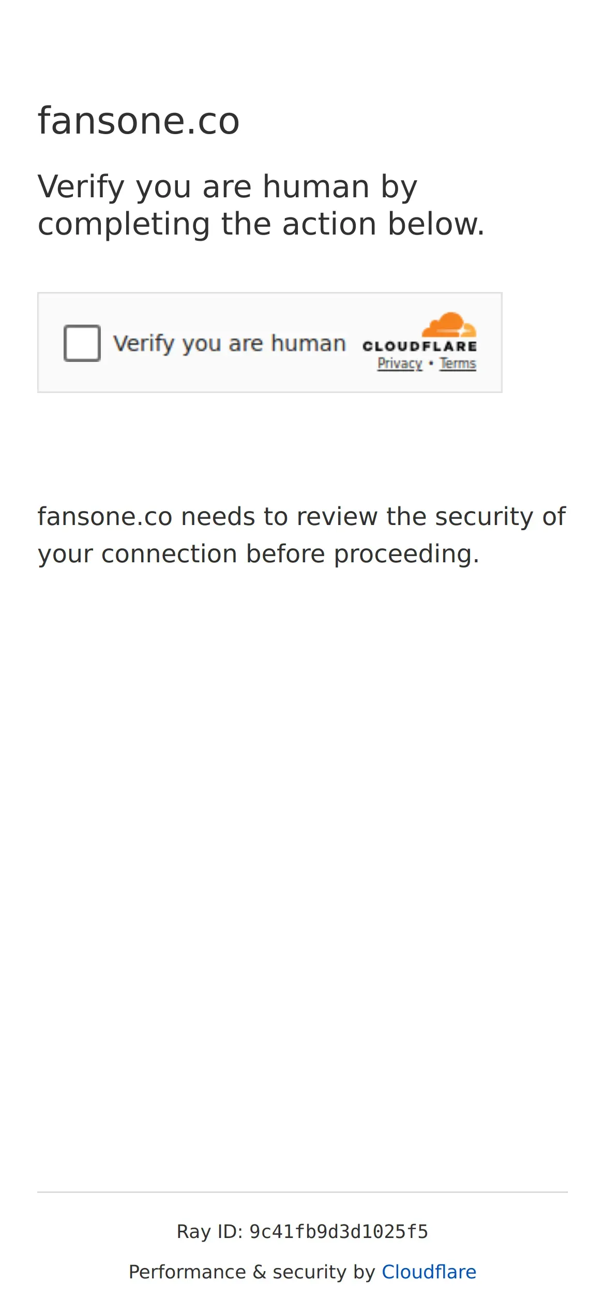Screen dimensions: 605x1311
Task: Click the dot separator between Privacy and Terms
Action: click(431, 363)
